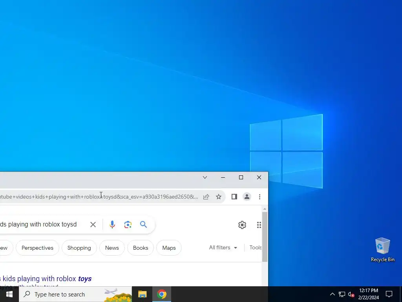Open the clock showing 12:17 PM
The image size is (402, 302).
click(x=368, y=294)
